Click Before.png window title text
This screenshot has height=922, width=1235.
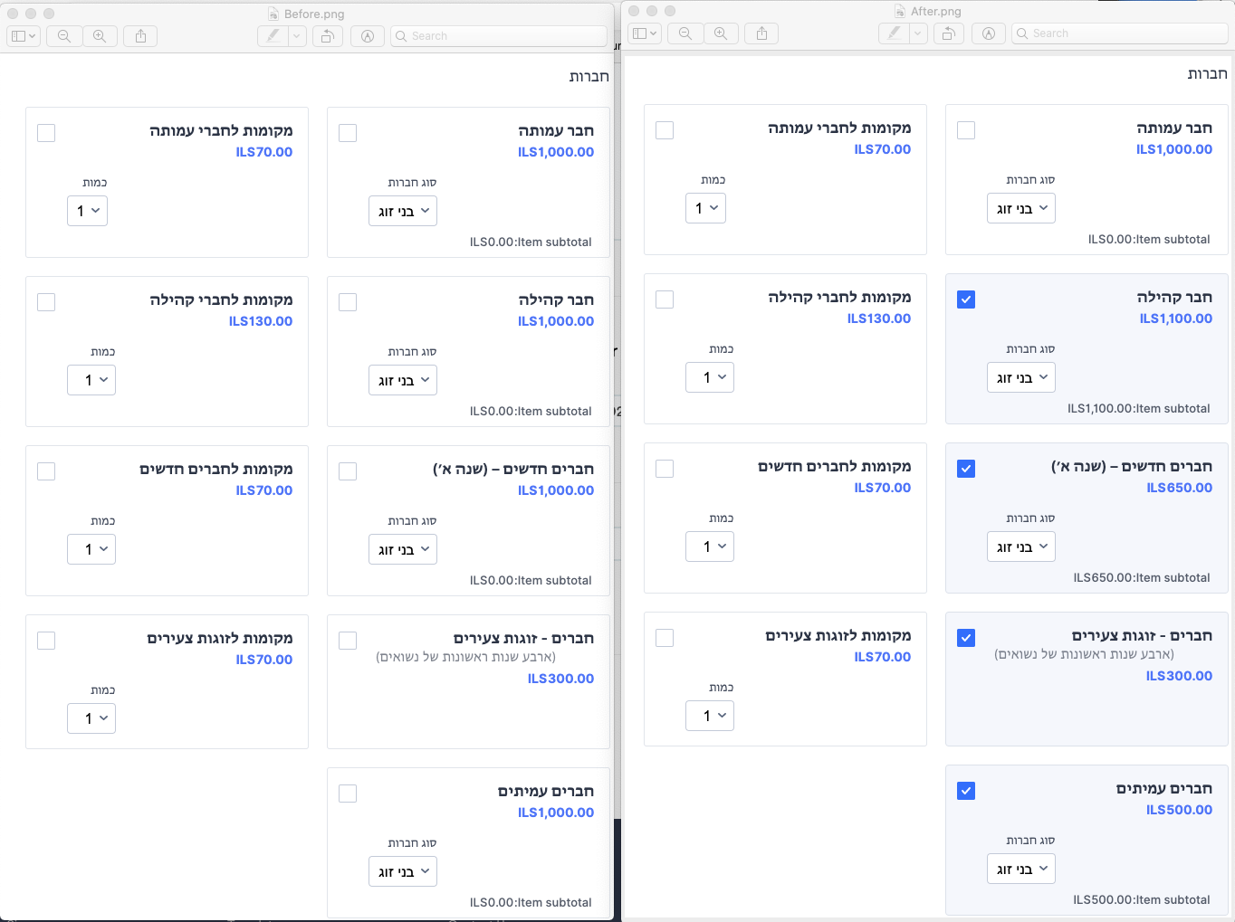(x=314, y=14)
